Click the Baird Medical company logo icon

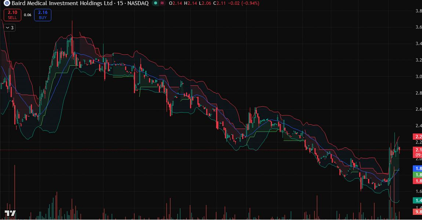click(x=7, y=3)
